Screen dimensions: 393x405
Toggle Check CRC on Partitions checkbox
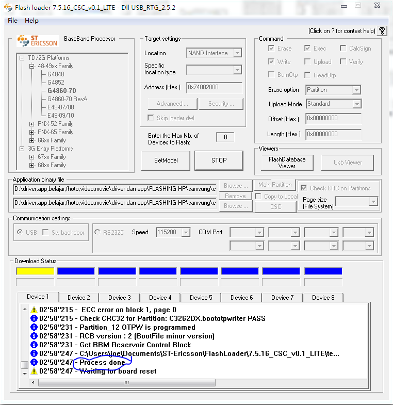pos(304,188)
